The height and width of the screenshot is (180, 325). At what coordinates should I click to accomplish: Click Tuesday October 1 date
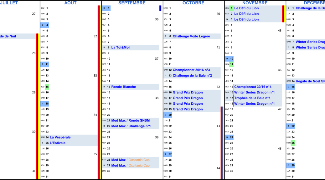170,8
